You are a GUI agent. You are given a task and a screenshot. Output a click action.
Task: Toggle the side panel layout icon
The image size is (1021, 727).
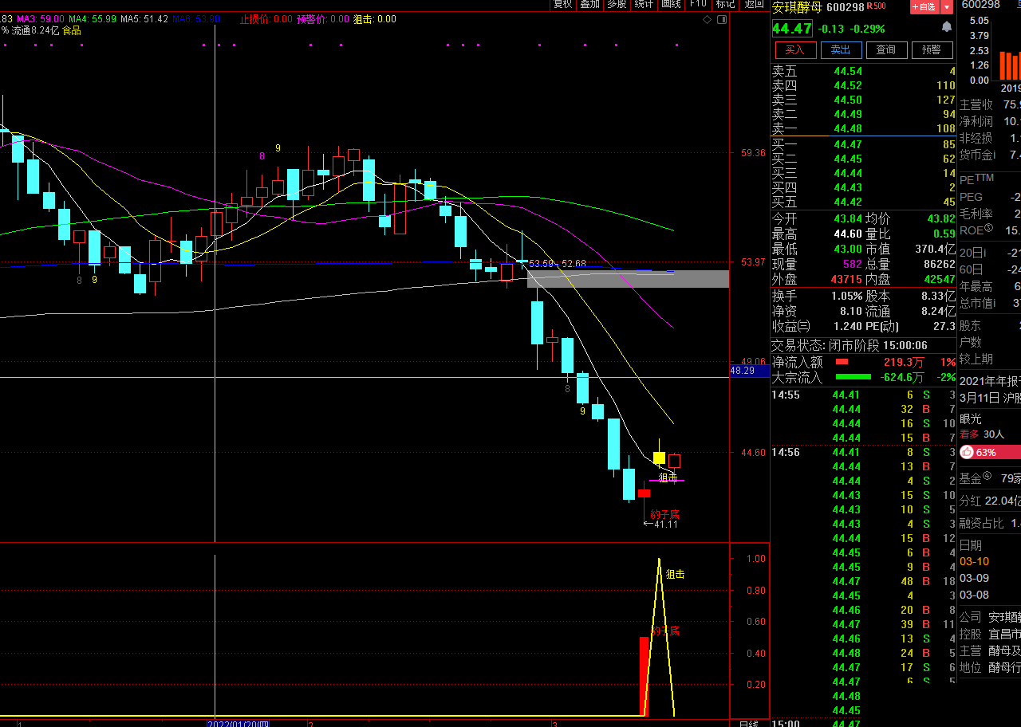tap(721, 19)
